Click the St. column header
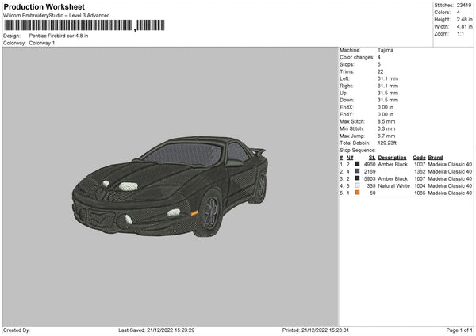Image resolution: width=476 pixels, height=336 pixels. tap(371, 157)
